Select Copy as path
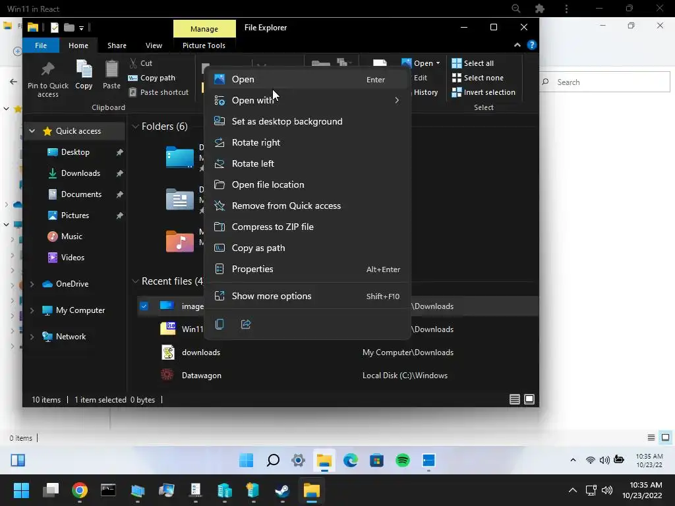Screen dimensions: 675x506 pos(307,248)
